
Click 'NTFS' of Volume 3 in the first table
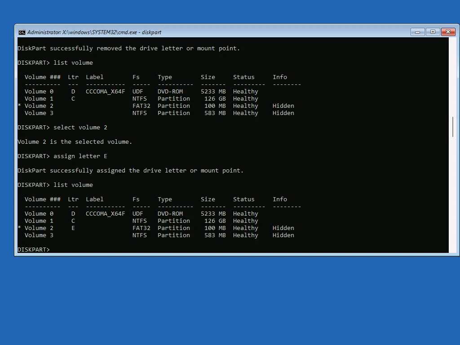140,113
